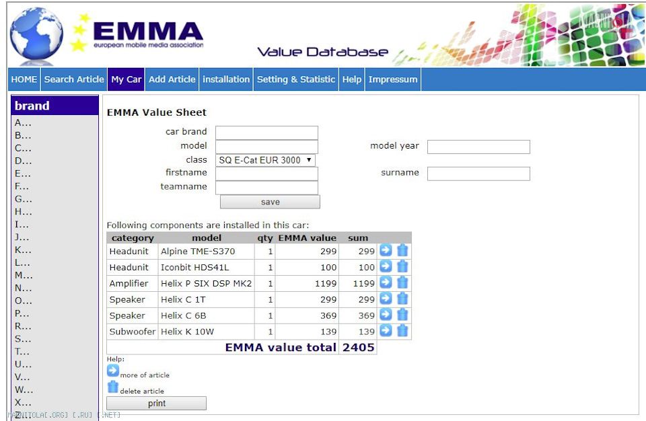The height and width of the screenshot is (421, 646).
Task: Select the My Car menu item
Action: coord(126,79)
